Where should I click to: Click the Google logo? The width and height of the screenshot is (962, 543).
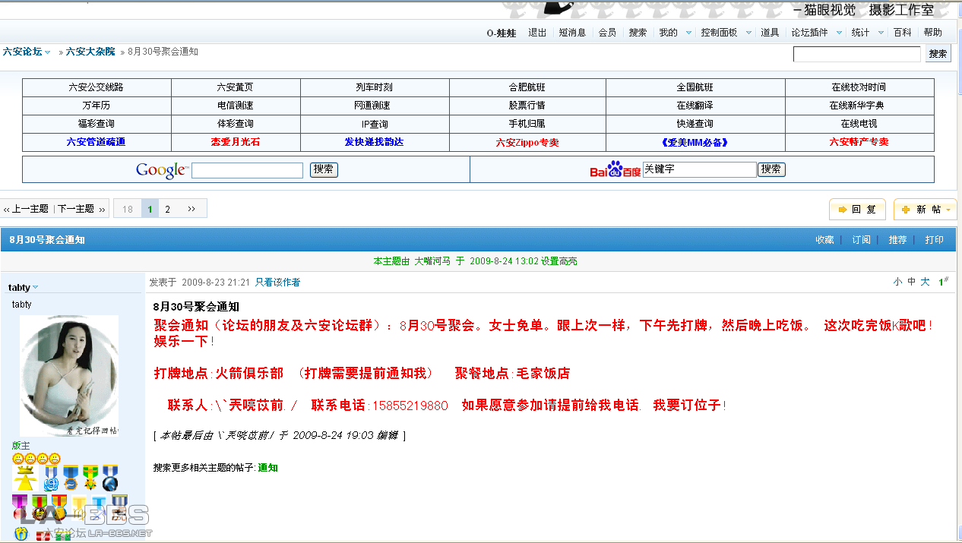[x=160, y=170]
